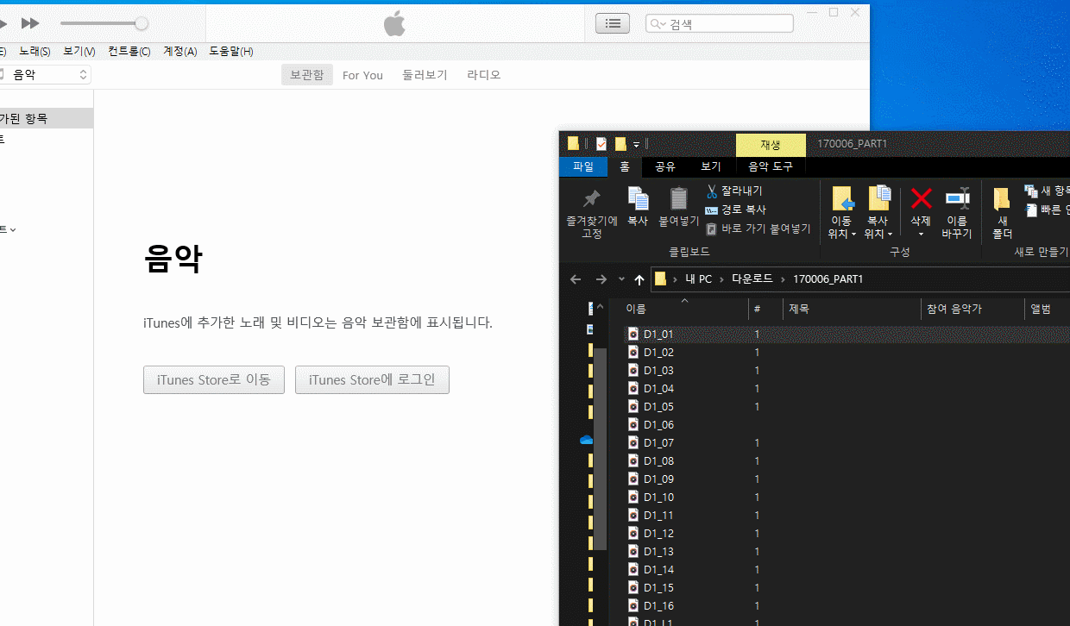1070x626 pixels.
Task: Select the 음악 도구 ribbon tab
Action: point(771,166)
